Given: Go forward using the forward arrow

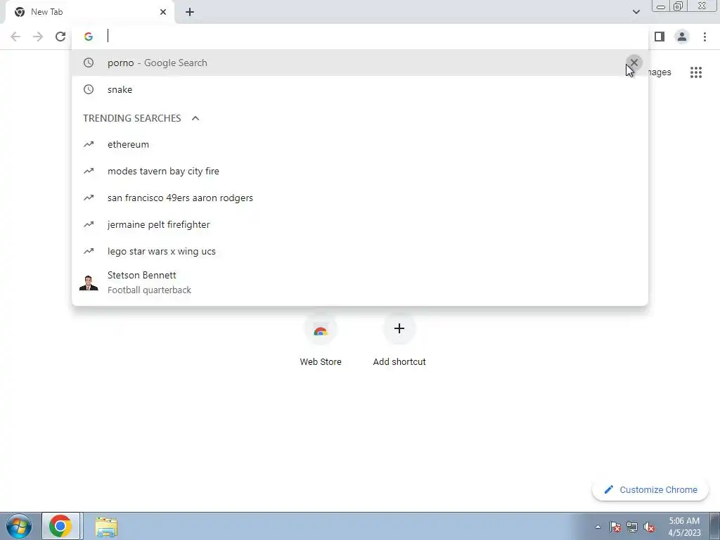Looking at the screenshot, I should tap(38, 37).
